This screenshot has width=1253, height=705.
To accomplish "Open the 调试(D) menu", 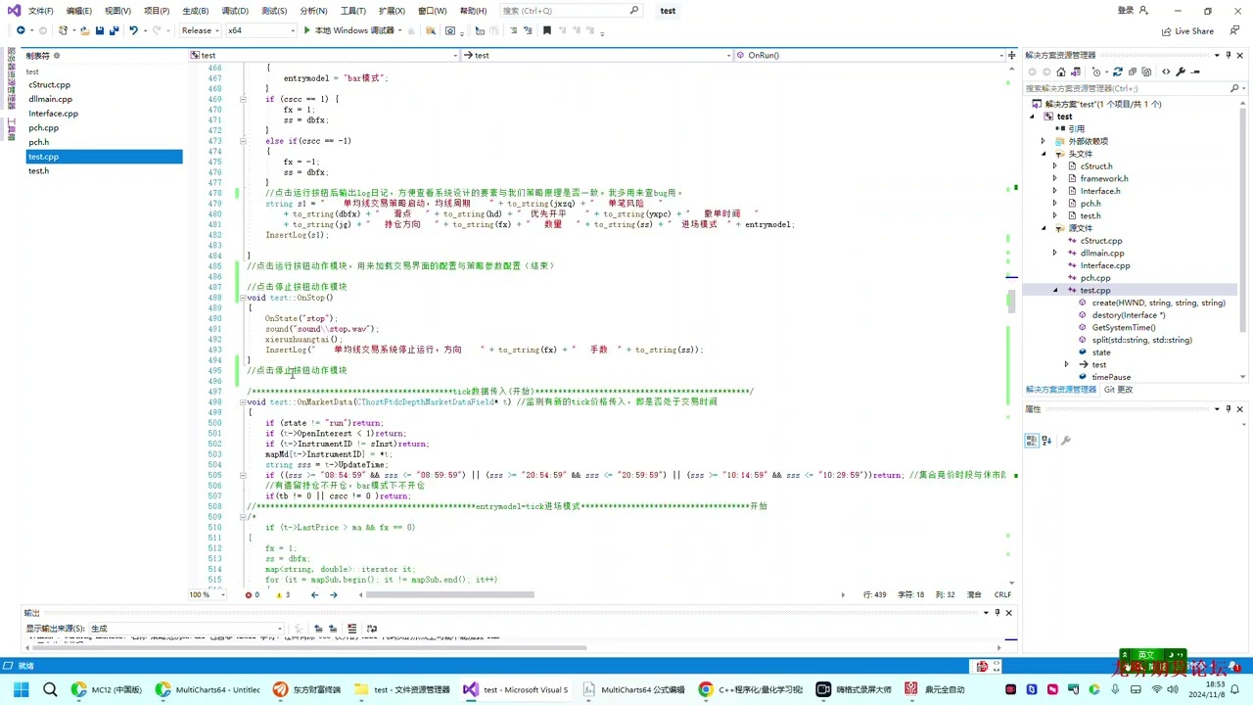I will tap(235, 11).
